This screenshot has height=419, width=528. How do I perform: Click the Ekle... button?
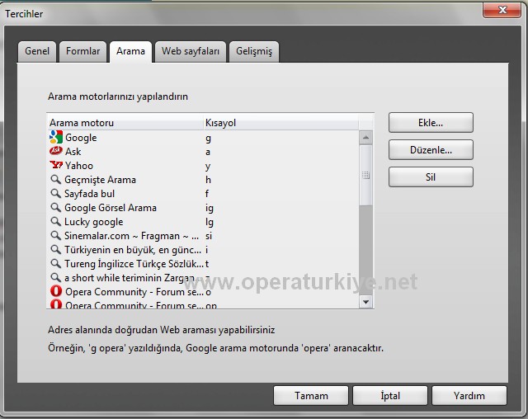[431, 123]
